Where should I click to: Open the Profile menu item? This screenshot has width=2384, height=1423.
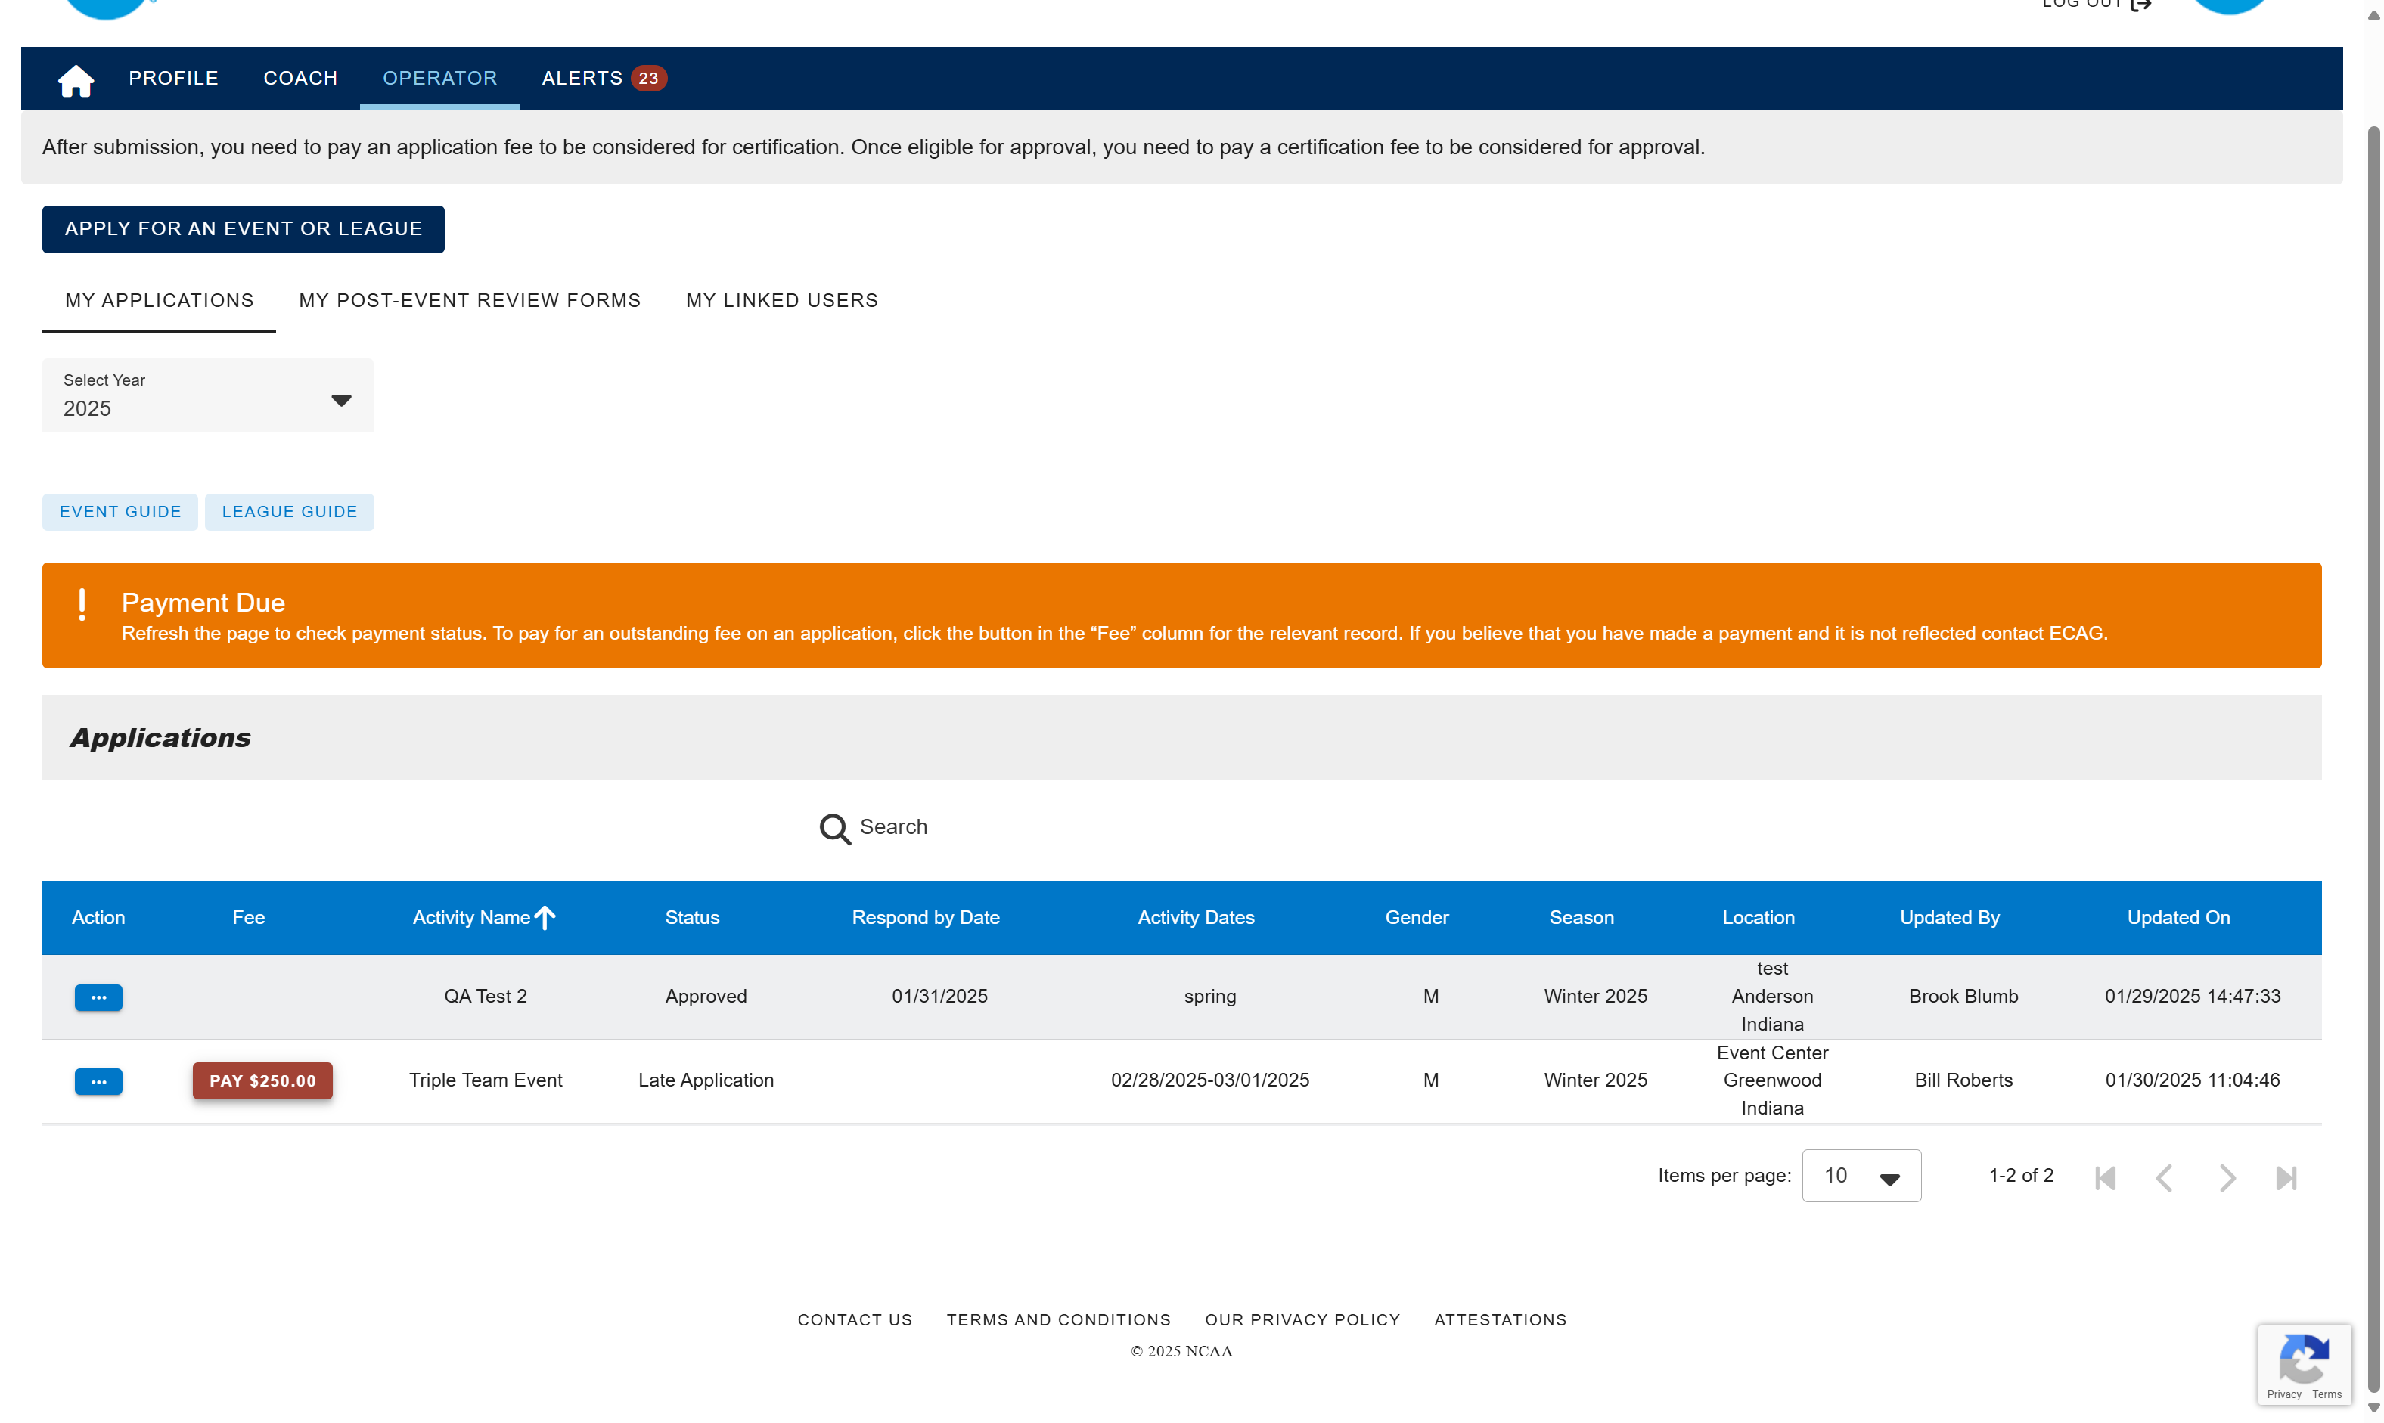click(x=173, y=79)
